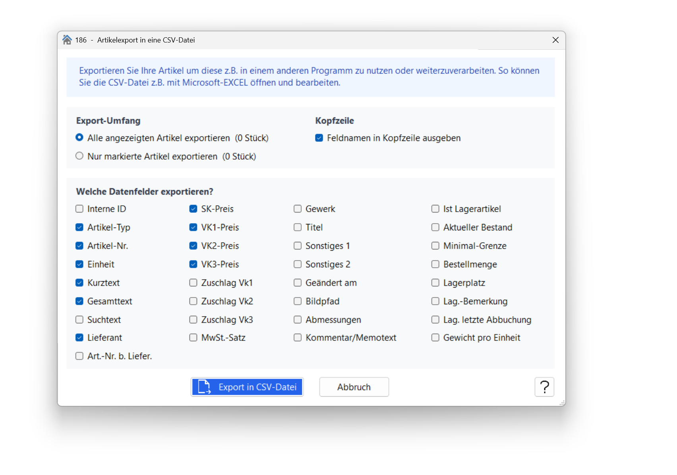Click the home icon in the title bar
Image resolution: width=677 pixels, height=475 pixels.
pyautogui.click(x=67, y=40)
